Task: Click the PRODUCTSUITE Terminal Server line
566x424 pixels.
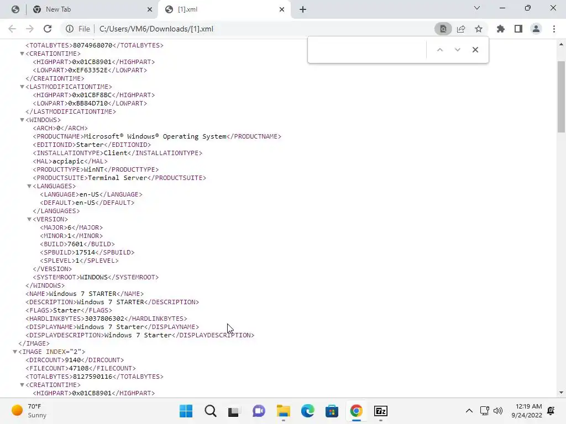Action: pyautogui.click(x=119, y=178)
